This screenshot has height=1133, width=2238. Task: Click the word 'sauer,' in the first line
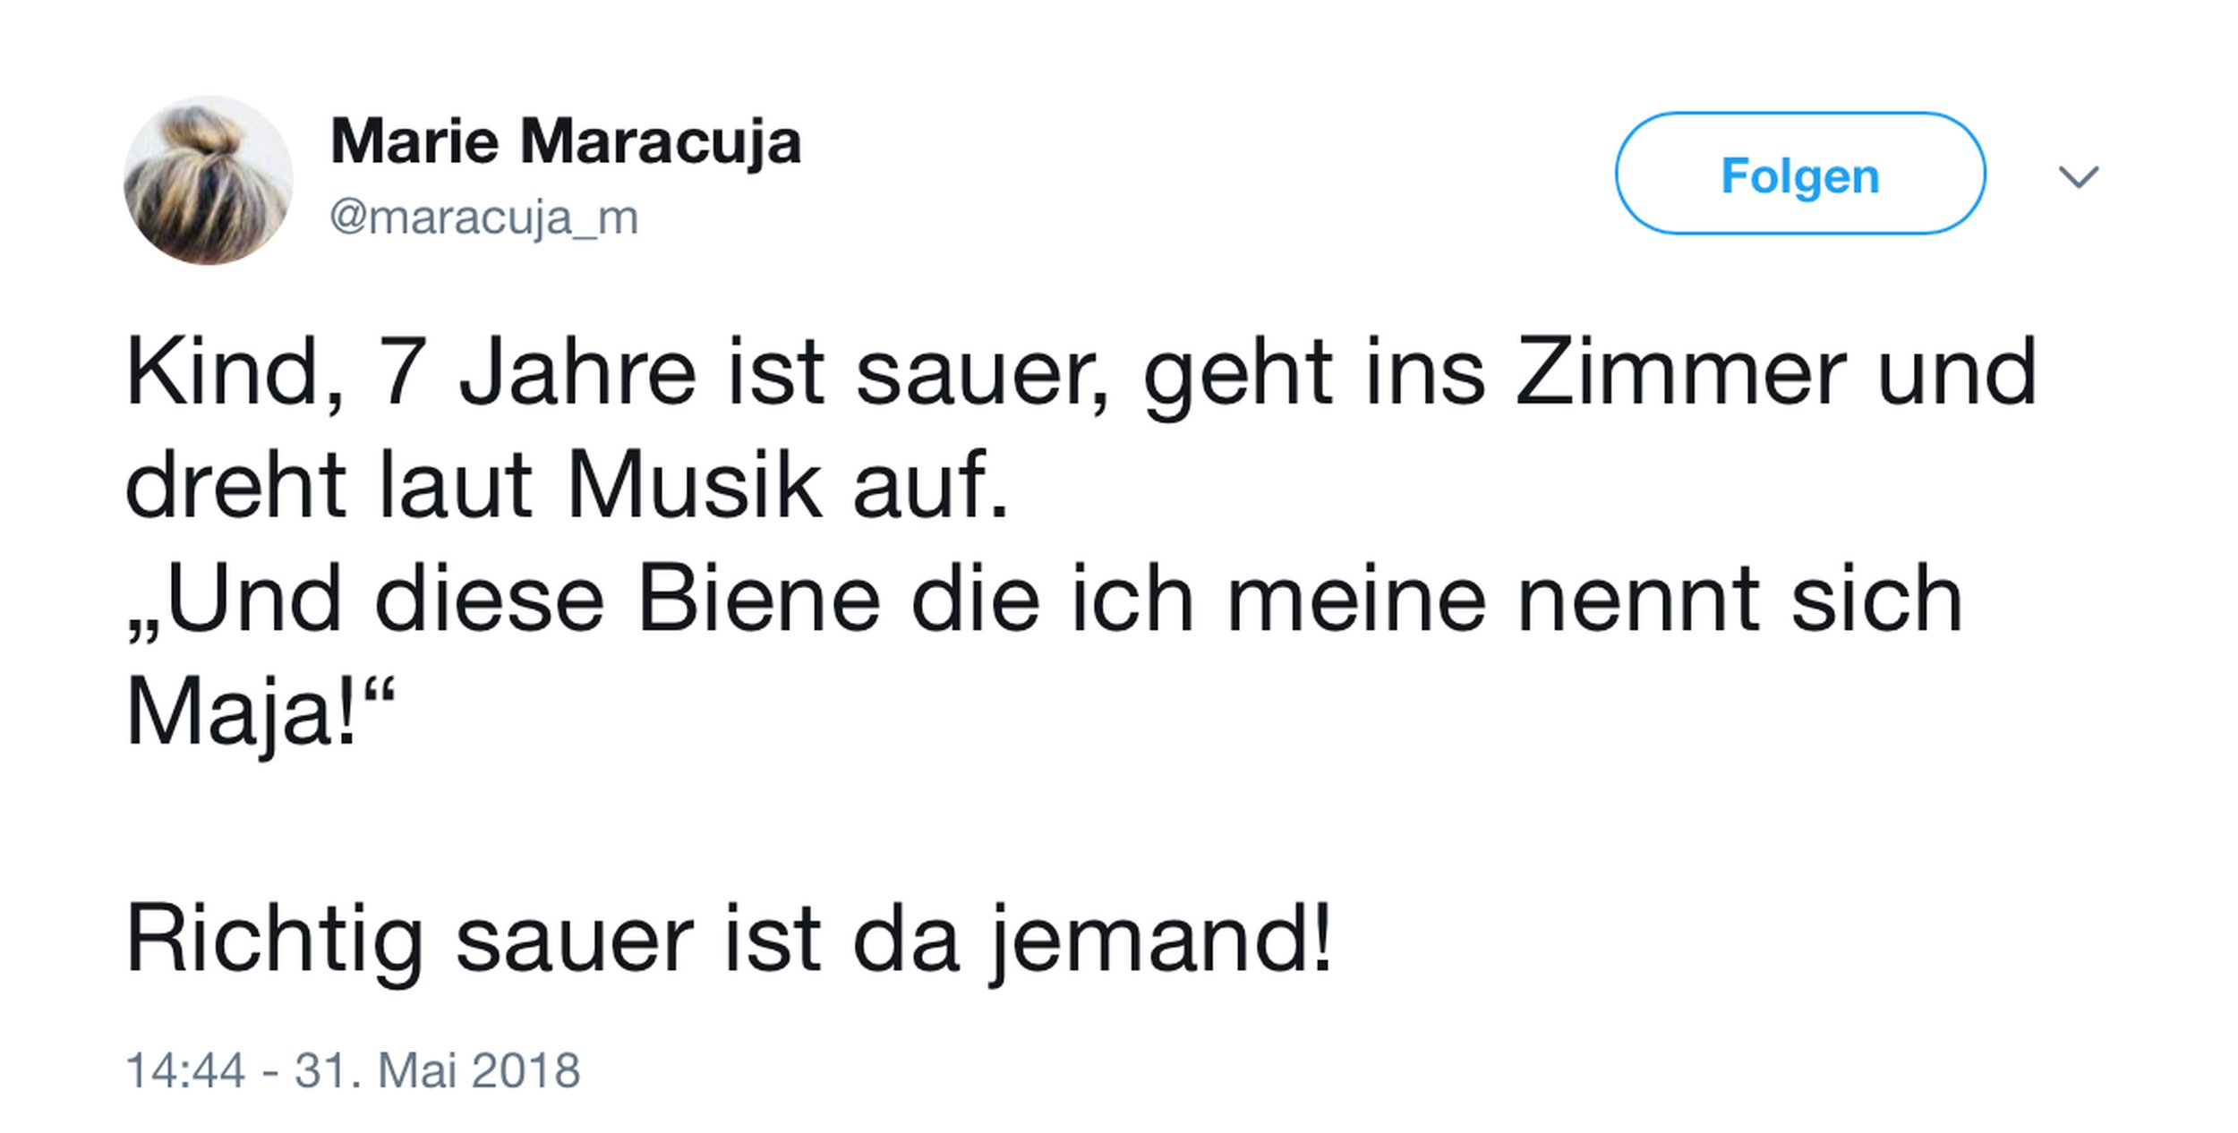981,373
